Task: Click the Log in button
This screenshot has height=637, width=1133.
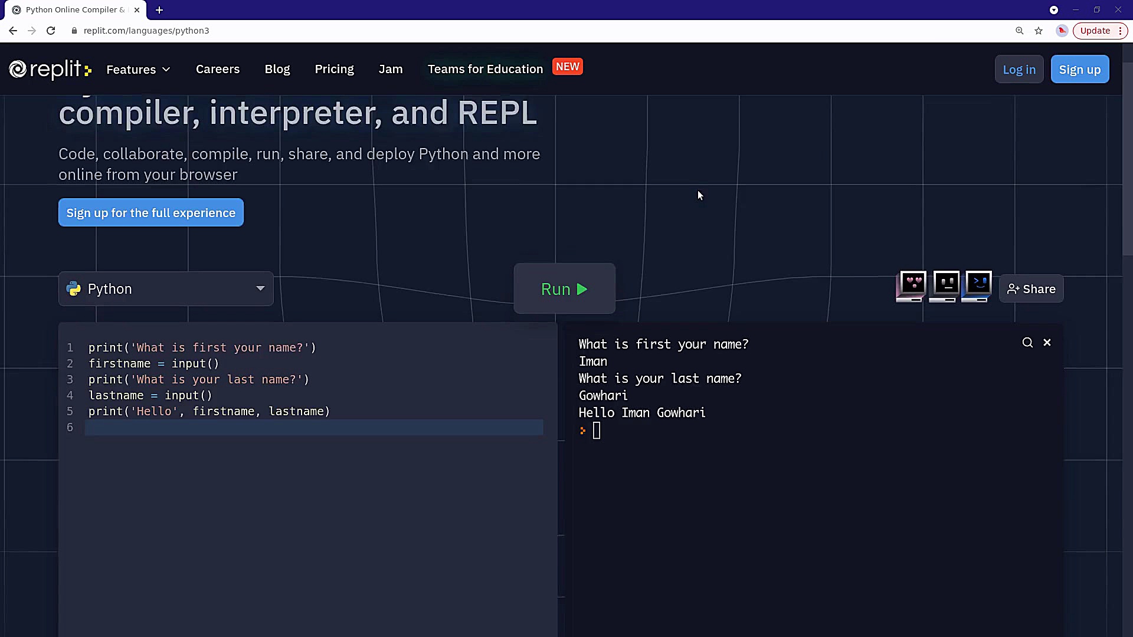Action: click(x=1019, y=70)
